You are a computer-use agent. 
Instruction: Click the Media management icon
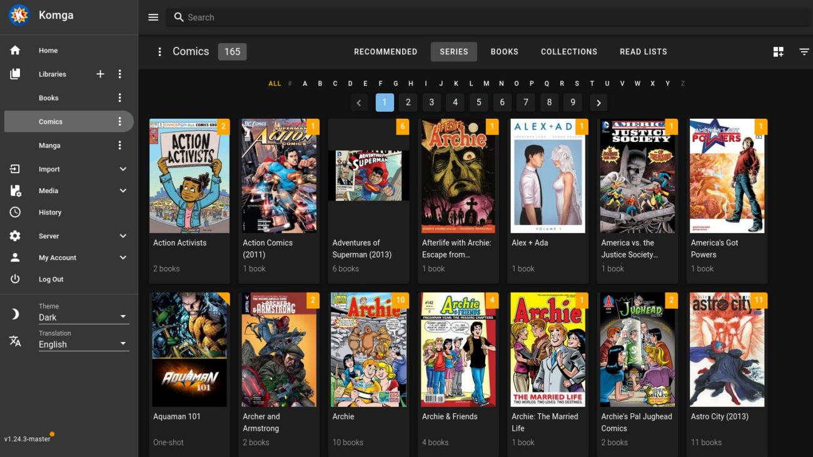click(15, 191)
